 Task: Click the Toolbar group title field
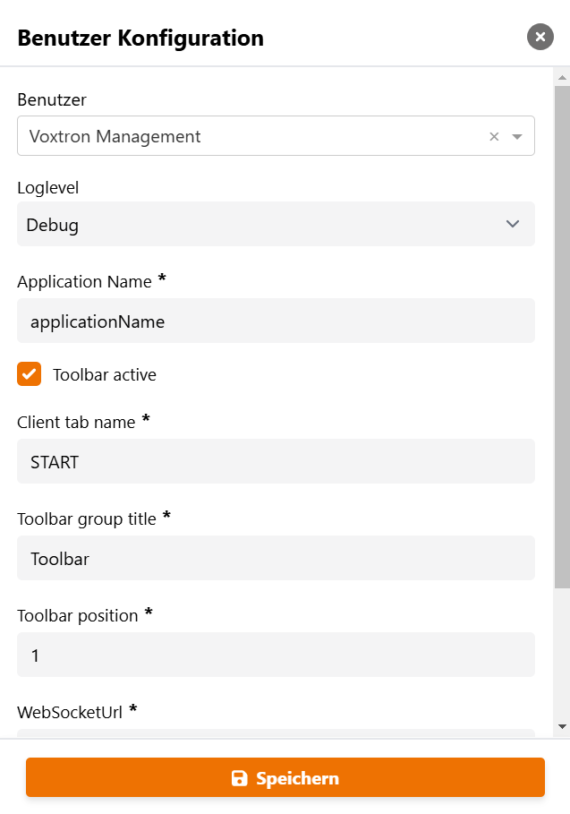pyautogui.click(x=276, y=559)
